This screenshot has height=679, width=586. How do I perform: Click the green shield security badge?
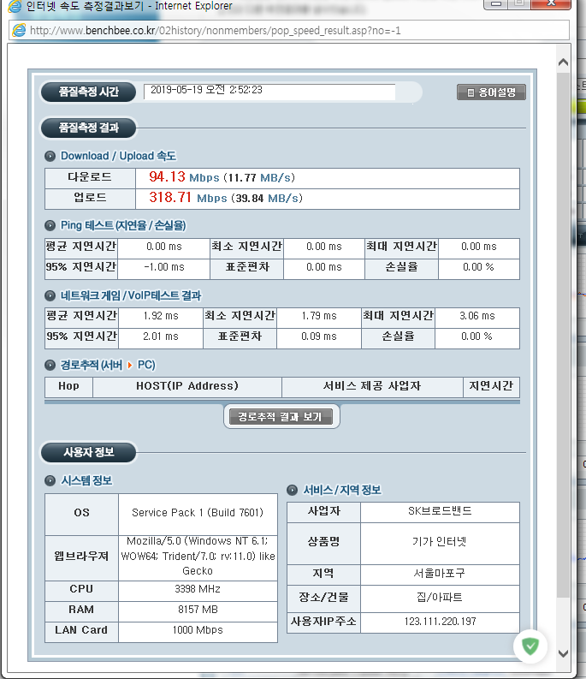click(x=530, y=646)
